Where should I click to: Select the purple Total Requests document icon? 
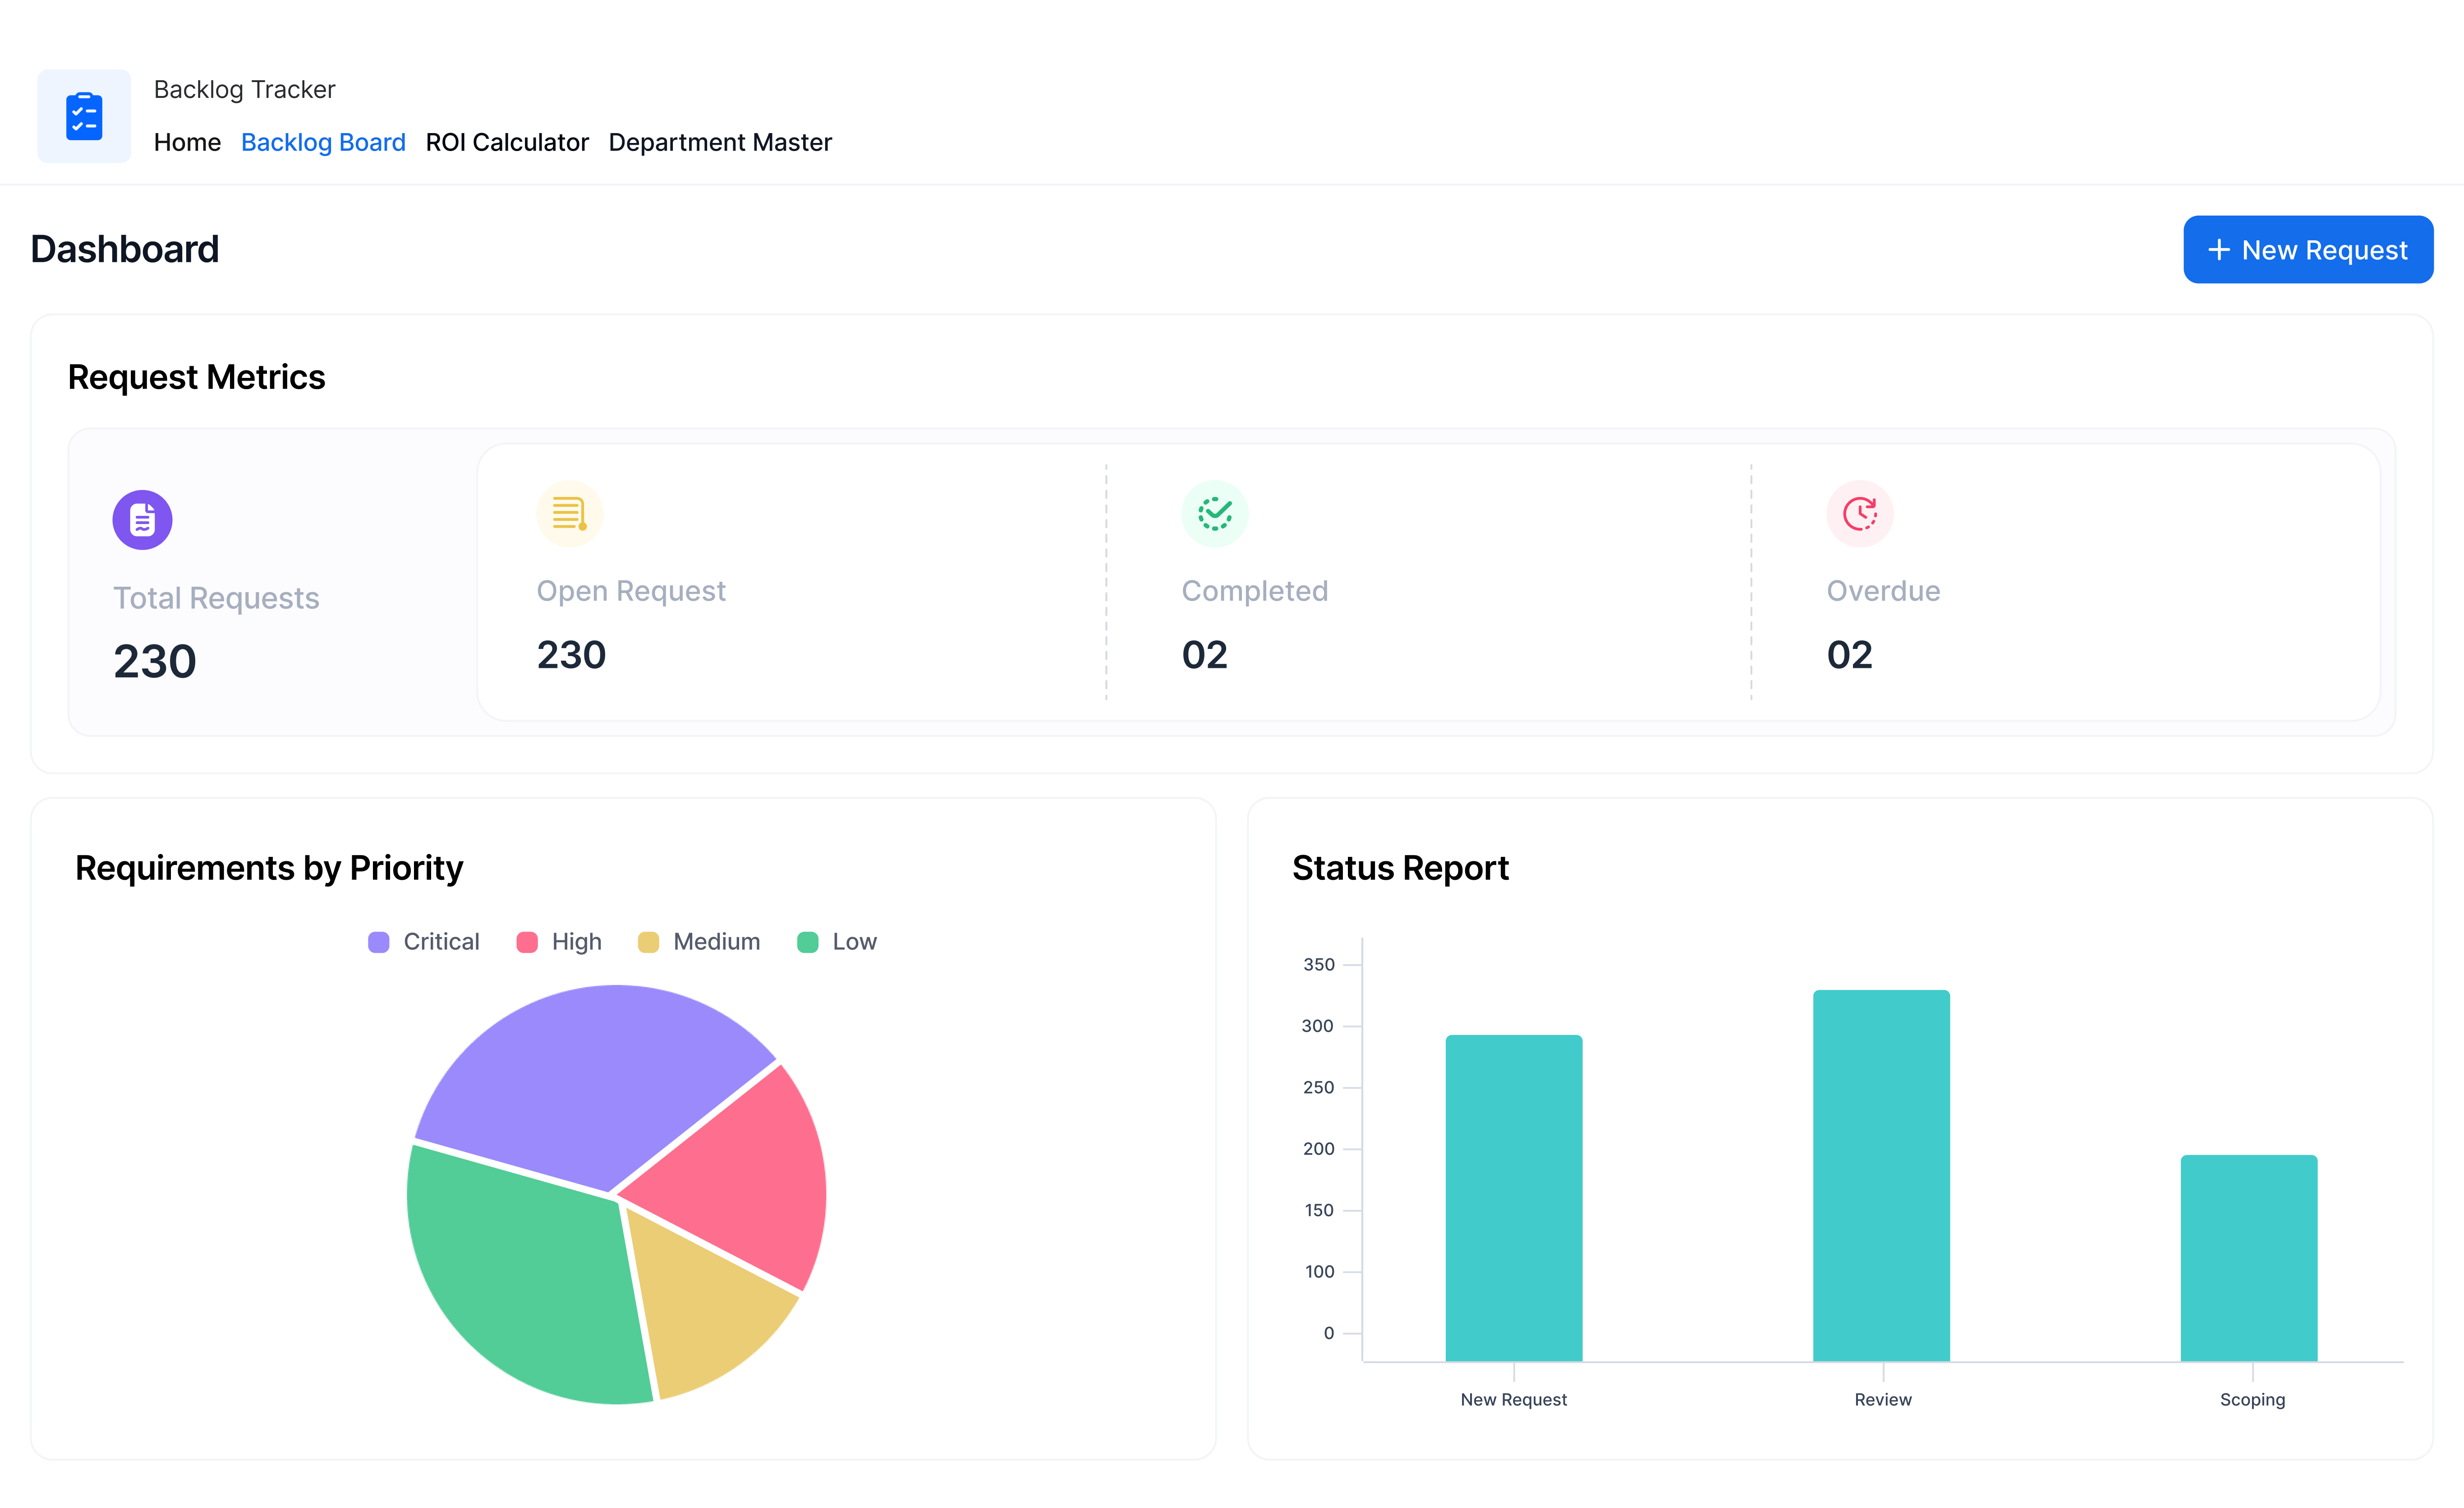point(142,519)
